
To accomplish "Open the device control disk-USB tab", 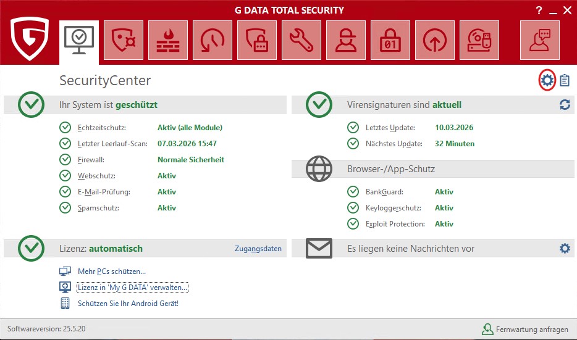I will pyautogui.click(x=479, y=40).
